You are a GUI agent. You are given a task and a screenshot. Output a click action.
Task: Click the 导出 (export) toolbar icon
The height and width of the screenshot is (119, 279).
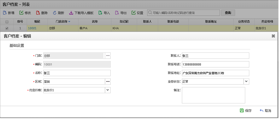pos(117,13)
